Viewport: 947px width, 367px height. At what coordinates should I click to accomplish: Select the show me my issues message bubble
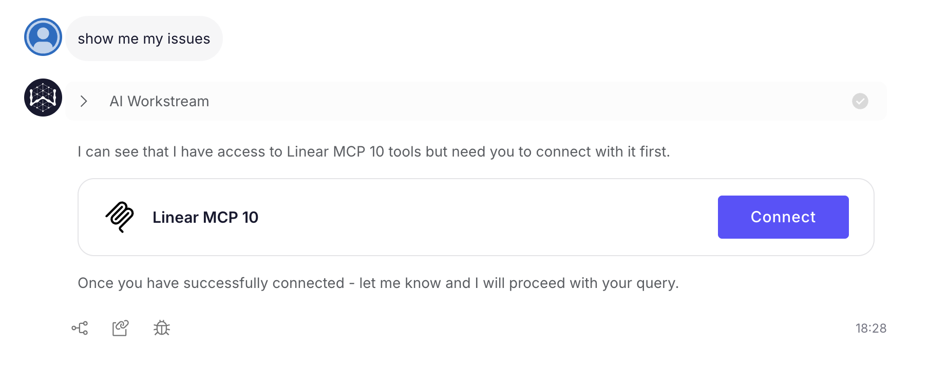(144, 38)
